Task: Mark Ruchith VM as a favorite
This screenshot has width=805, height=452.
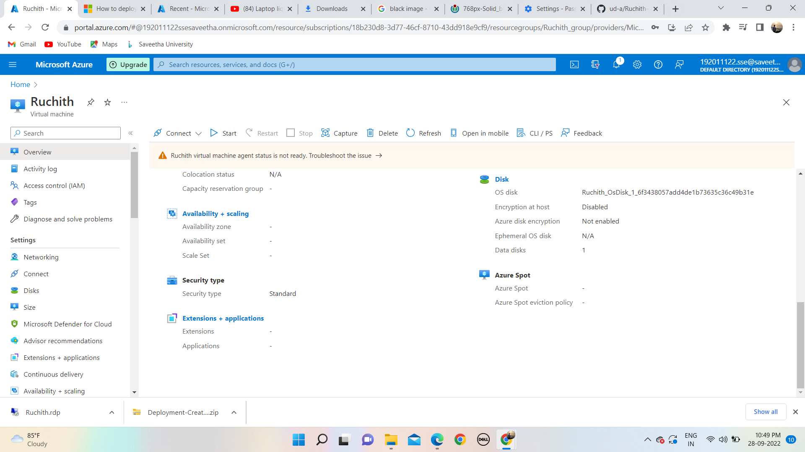Action: click(107, 102)
